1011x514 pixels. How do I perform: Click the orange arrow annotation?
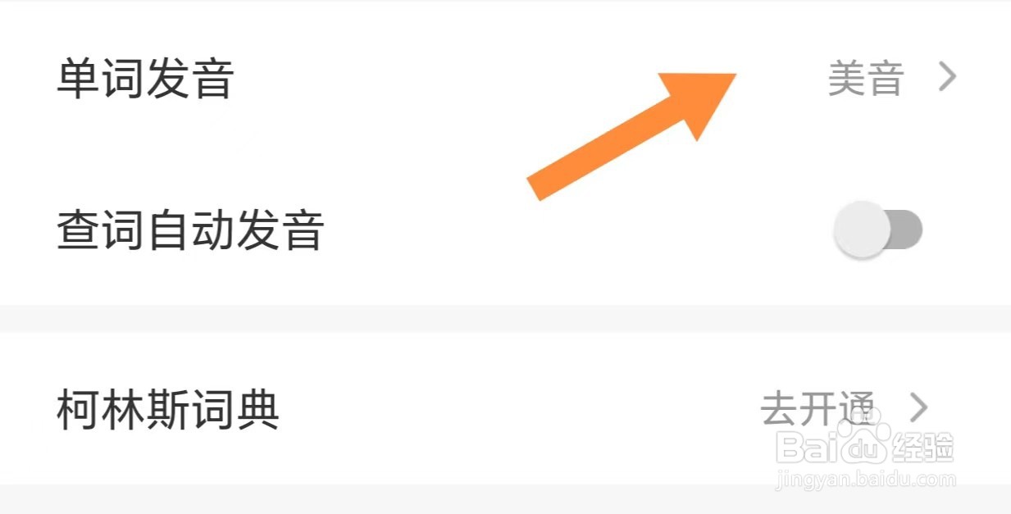pyautogui.click(x=631, y=136)
